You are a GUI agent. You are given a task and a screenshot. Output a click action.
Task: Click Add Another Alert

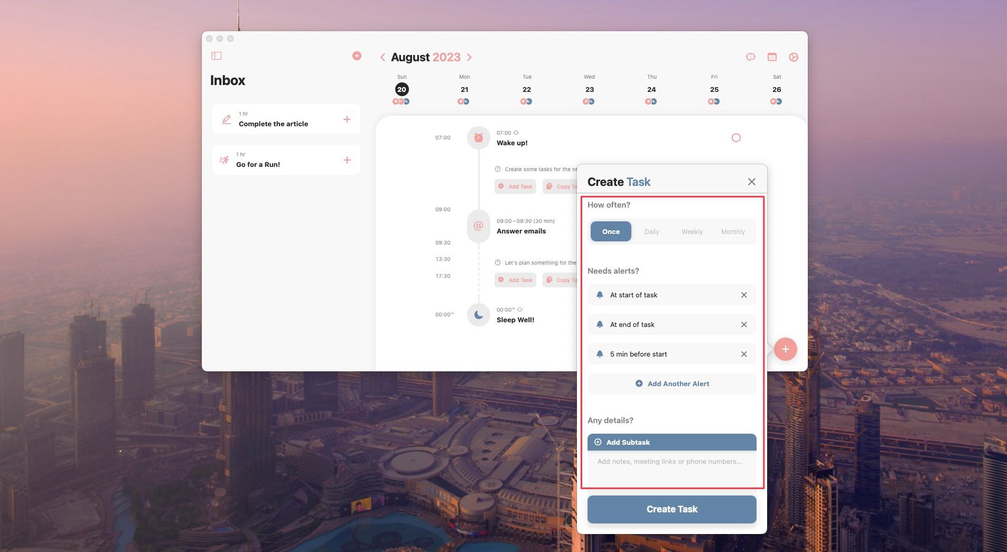click(671, 383)
